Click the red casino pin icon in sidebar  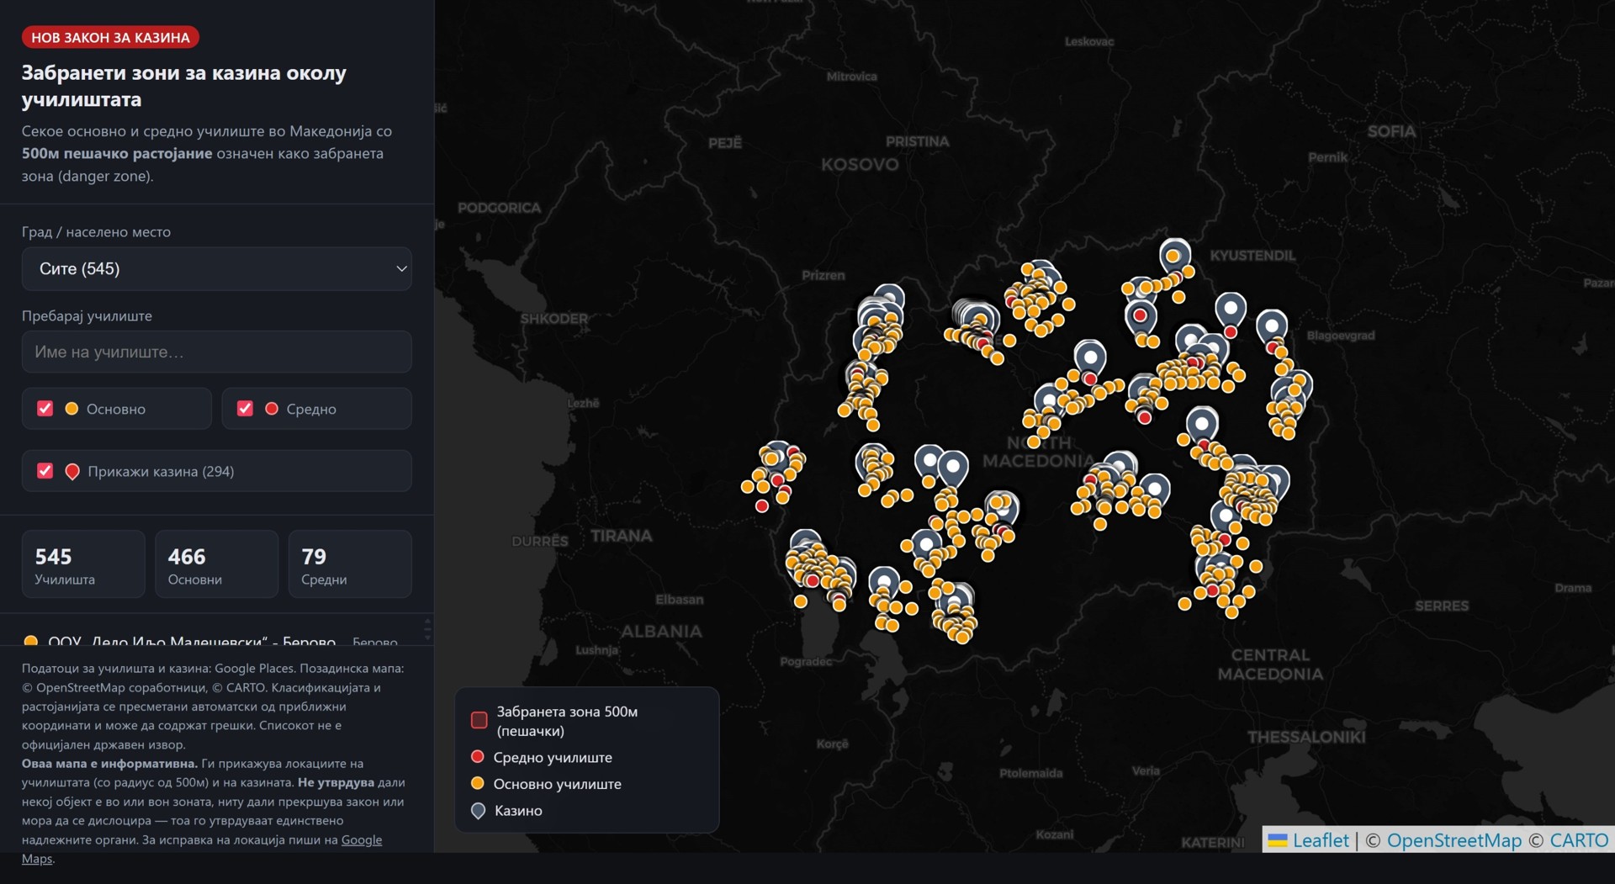[x=72, y=472]
